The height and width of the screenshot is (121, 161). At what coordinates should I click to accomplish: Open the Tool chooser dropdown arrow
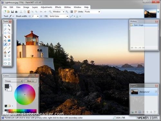tap(13, 16)
